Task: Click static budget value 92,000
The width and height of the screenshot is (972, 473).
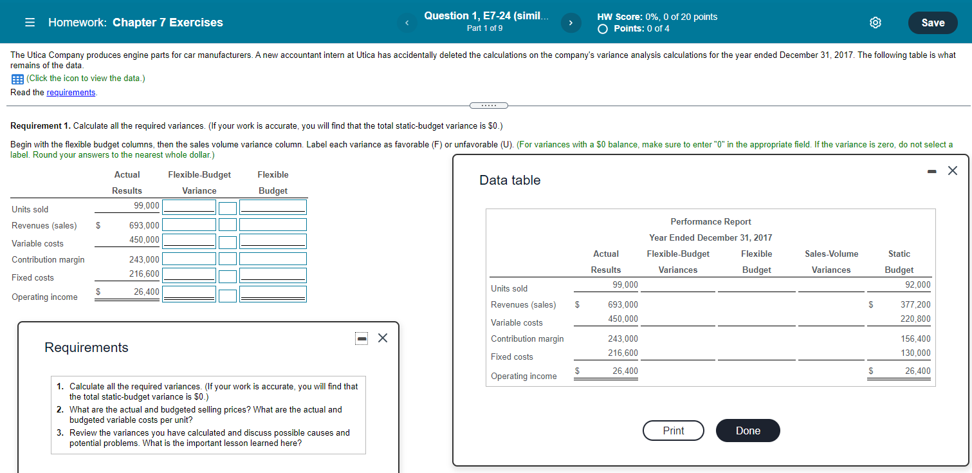Action: tap(918, 284)
